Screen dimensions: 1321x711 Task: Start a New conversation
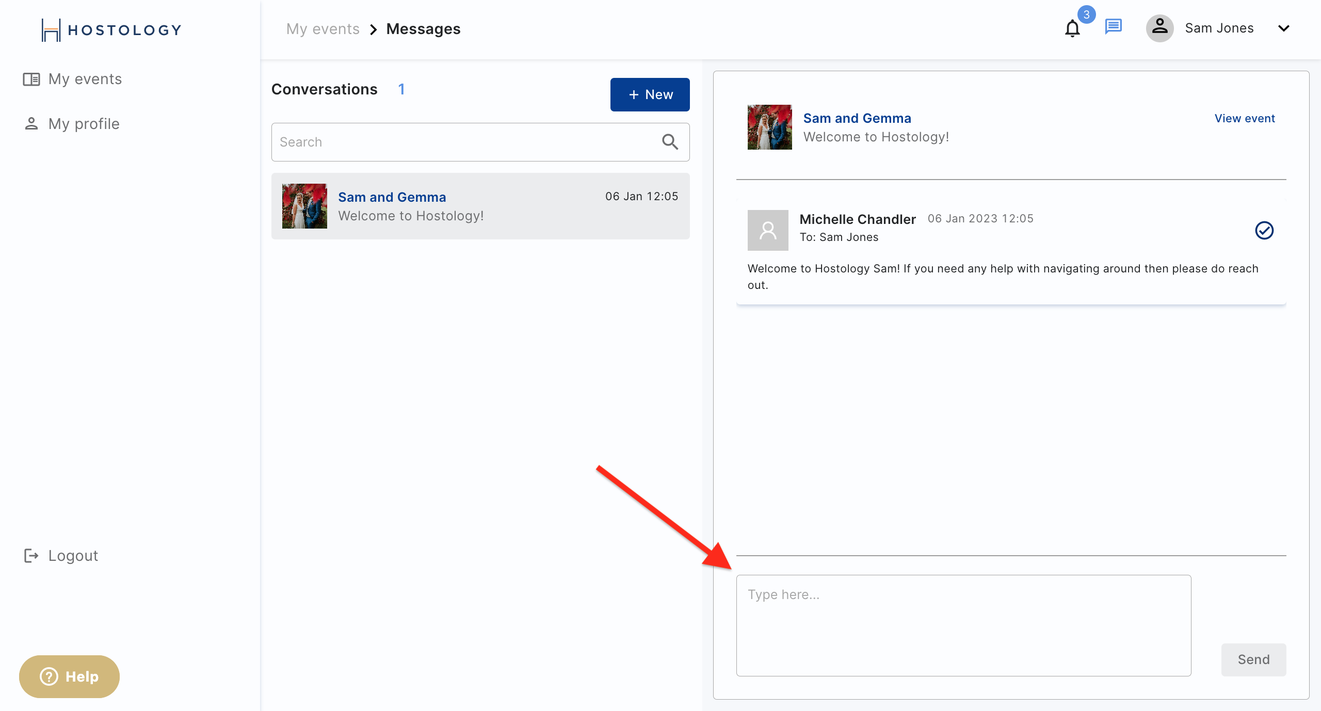point(650,94)
